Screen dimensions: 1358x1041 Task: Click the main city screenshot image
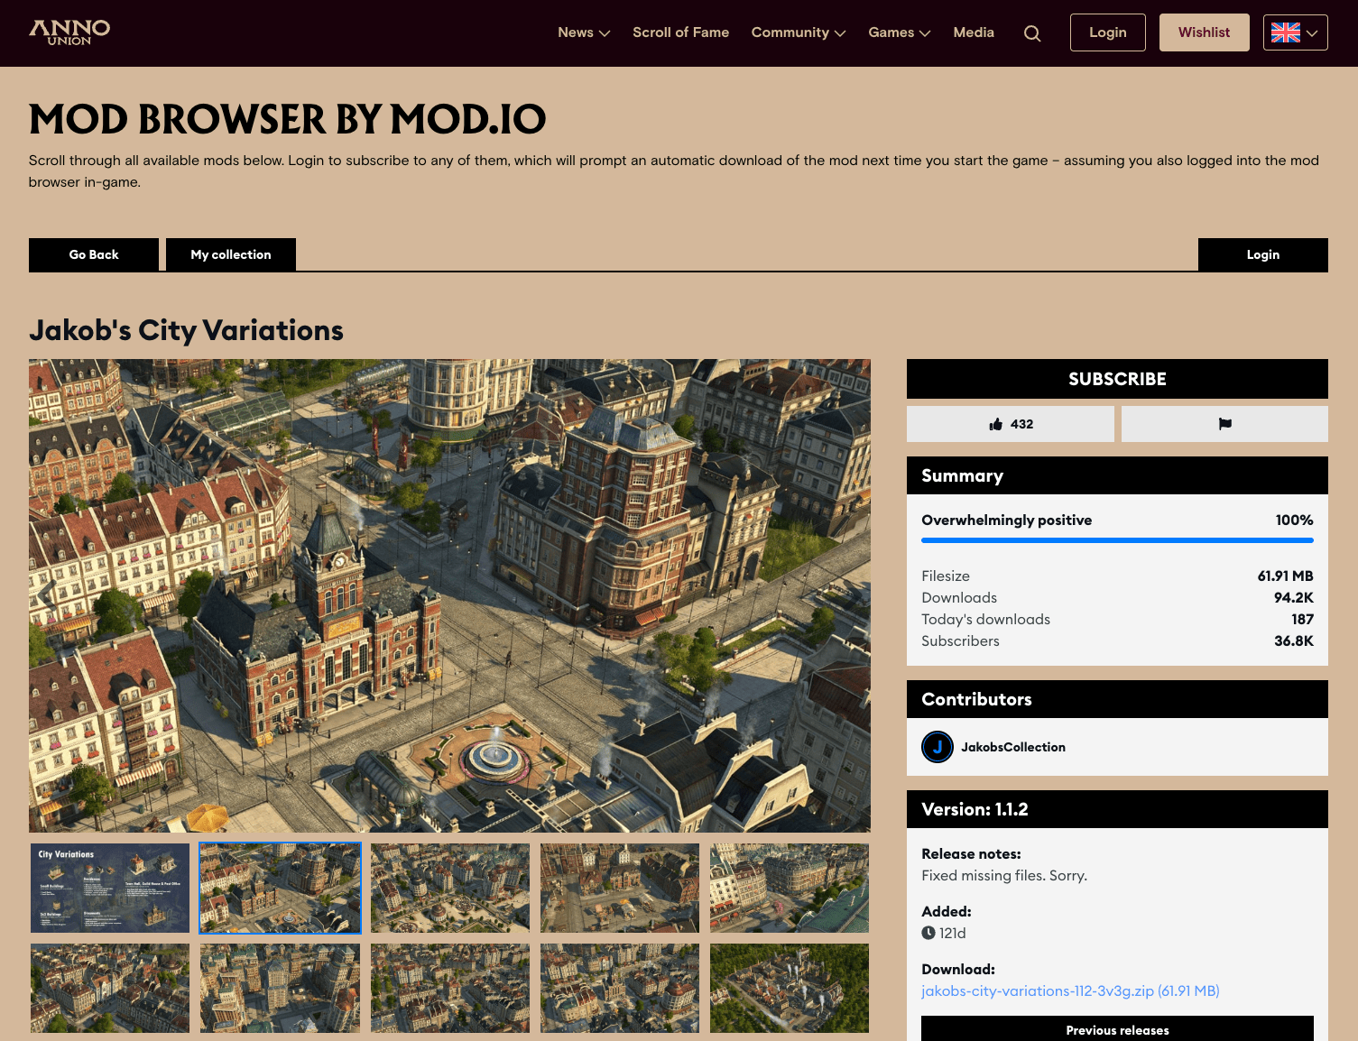point(449,595)
